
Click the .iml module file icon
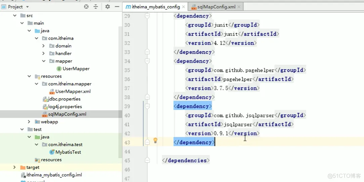coord(23,175)
